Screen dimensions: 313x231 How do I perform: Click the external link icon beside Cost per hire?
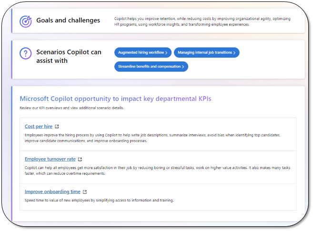[57, 127]
